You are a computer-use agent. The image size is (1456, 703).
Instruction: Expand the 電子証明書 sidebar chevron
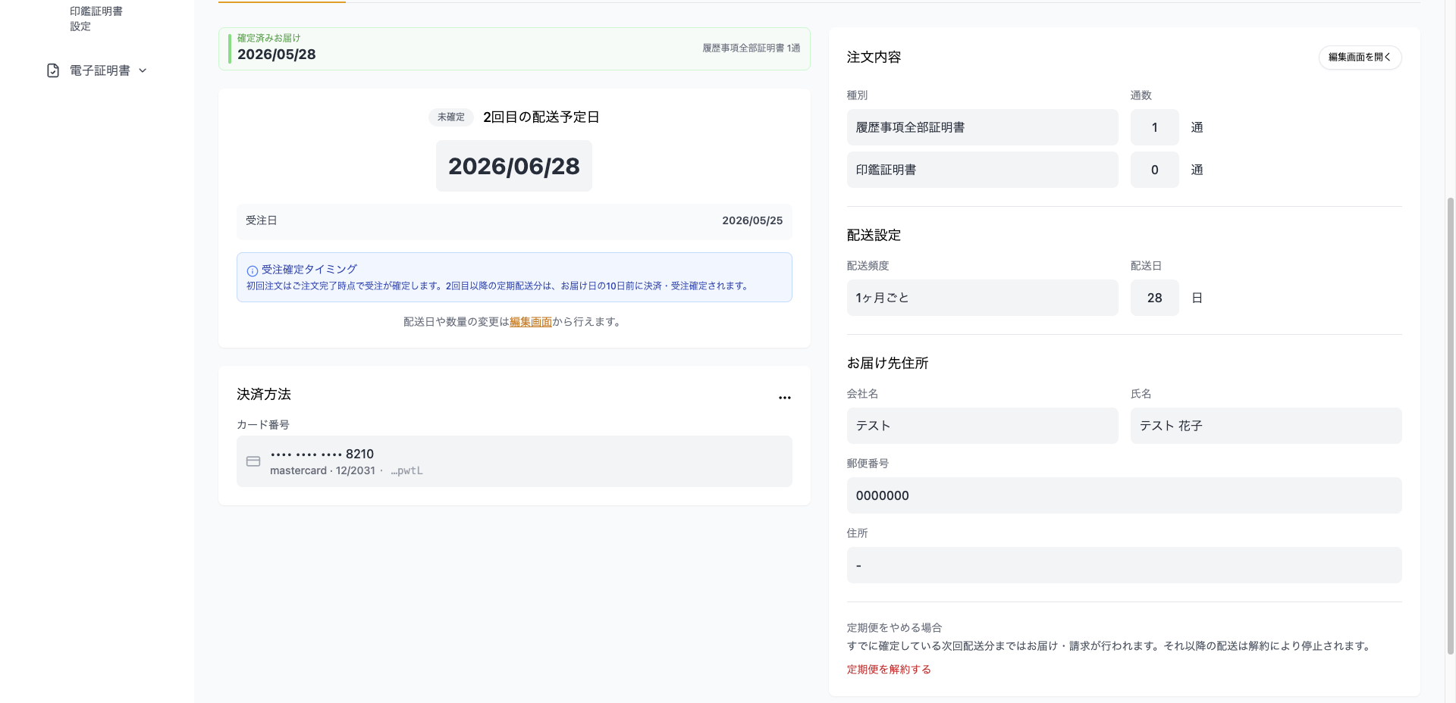click(143, 70)
